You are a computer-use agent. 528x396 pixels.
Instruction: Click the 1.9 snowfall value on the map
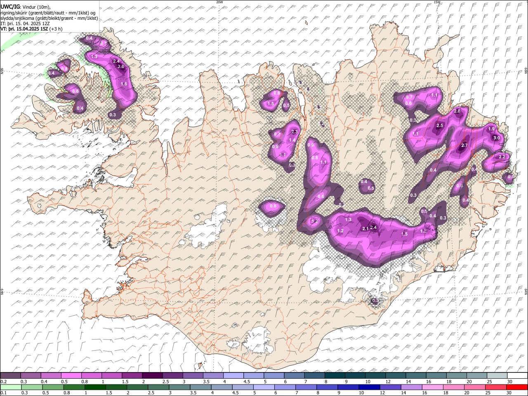[491, 129]
